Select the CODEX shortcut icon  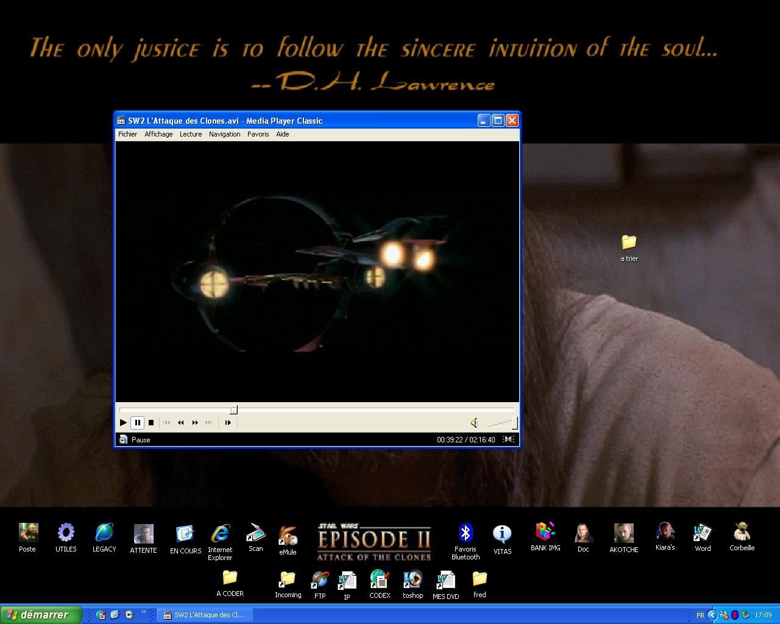click(380, 584)
